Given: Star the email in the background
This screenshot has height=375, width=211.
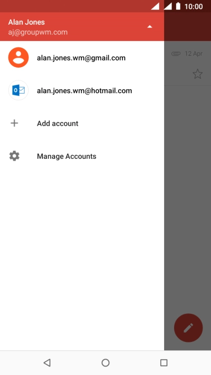Looking at the screenshot, I should [198, 74].
